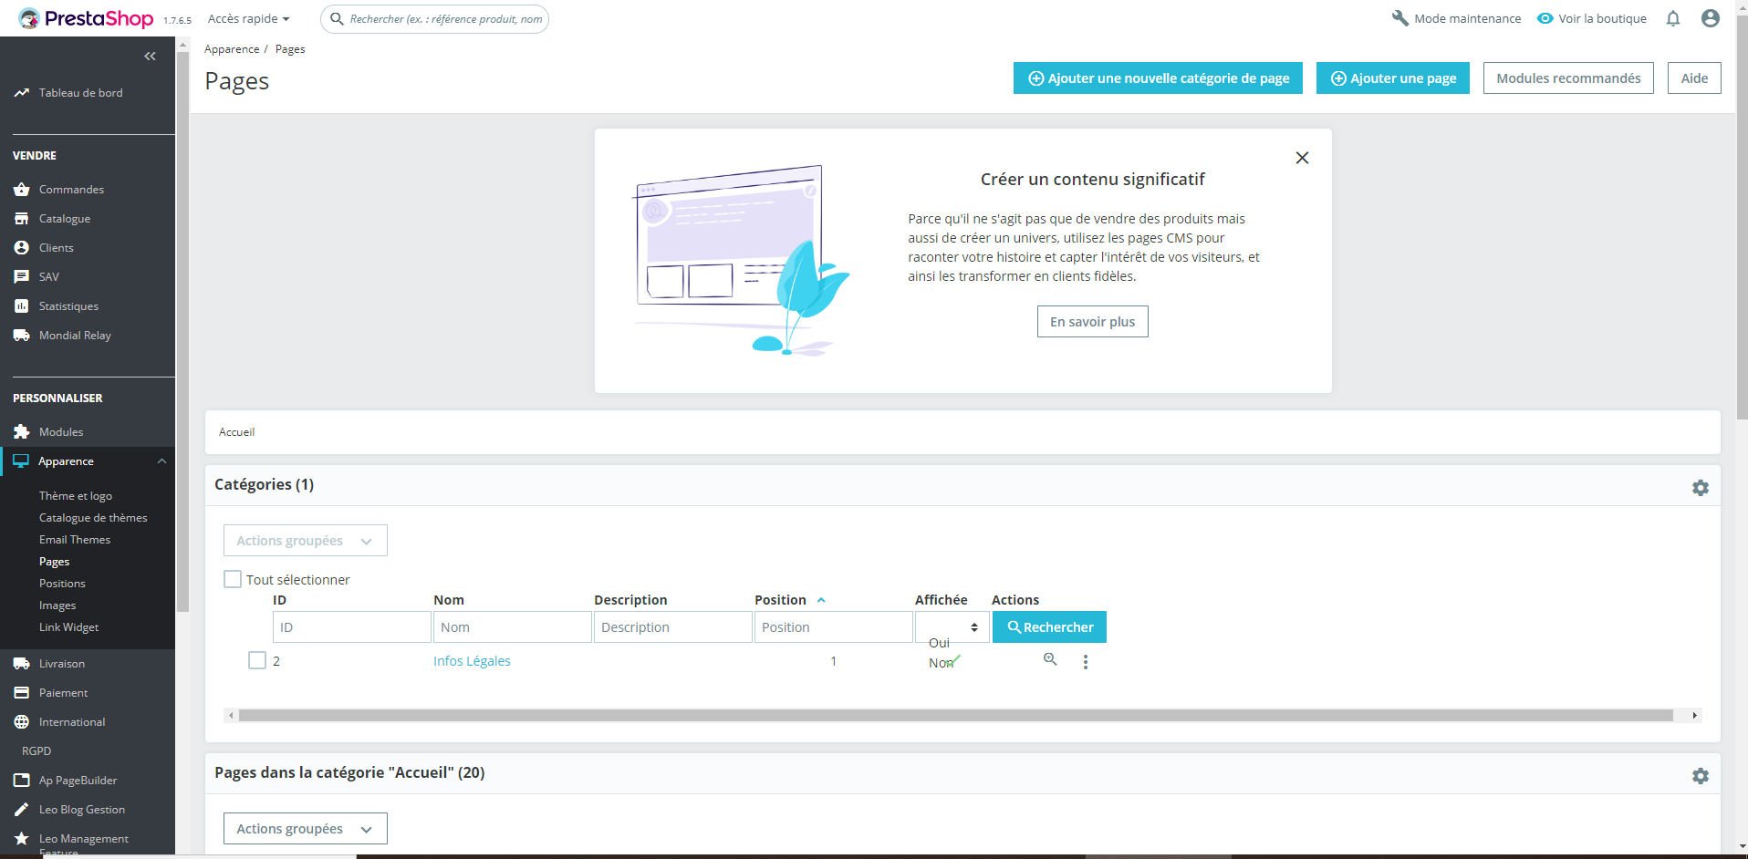Open notifications bell
This screenshot has height=859, width=1748.
1673,18
